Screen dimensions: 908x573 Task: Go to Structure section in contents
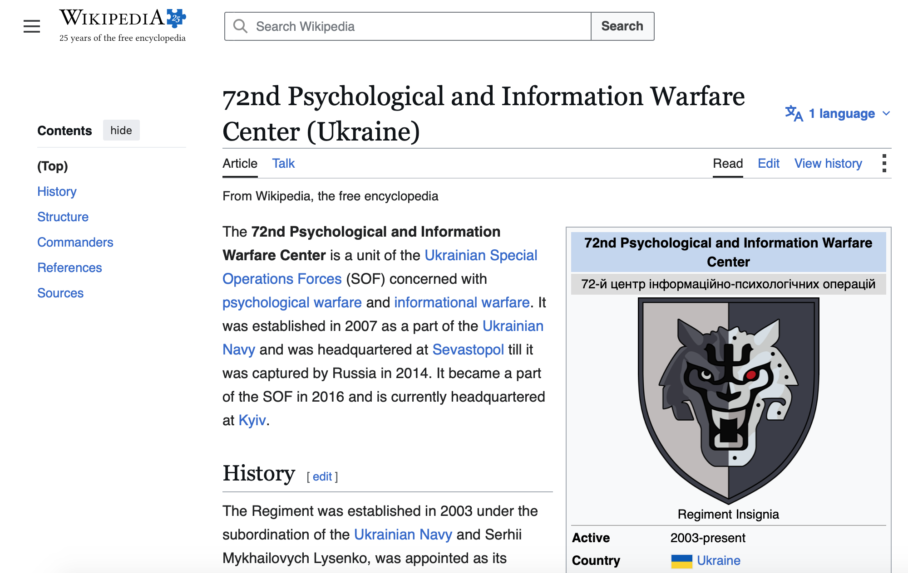pos(63,217)
